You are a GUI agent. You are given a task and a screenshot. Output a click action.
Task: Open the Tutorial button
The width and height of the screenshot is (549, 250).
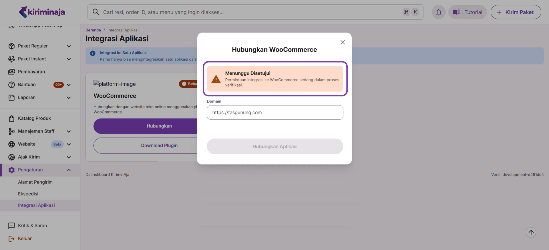pyautogui.click(x=468, y=12)
